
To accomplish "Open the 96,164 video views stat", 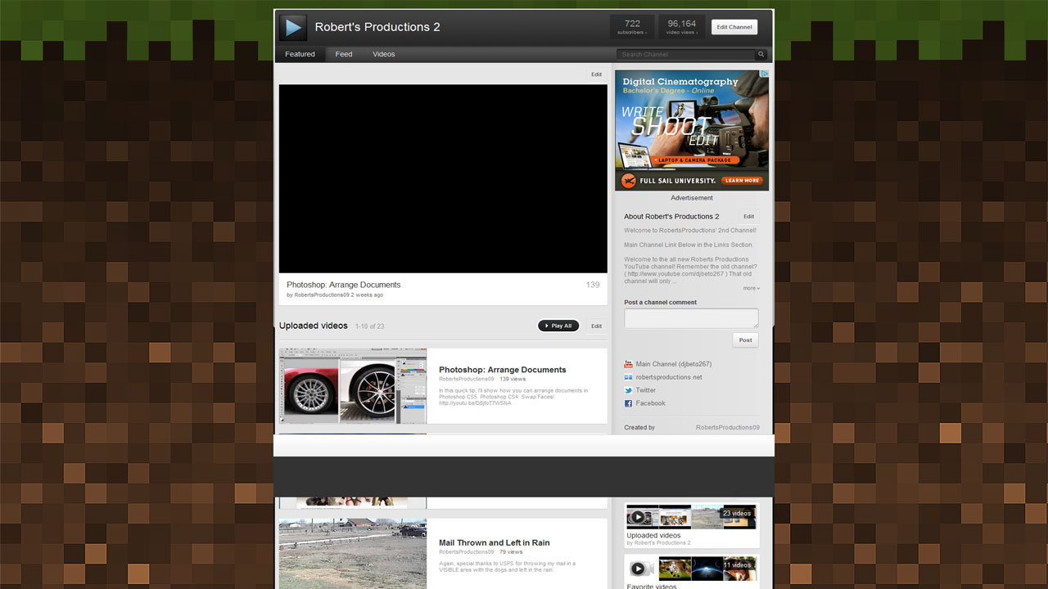I will 681,27.
